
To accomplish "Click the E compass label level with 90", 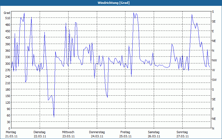I will 213,109.
